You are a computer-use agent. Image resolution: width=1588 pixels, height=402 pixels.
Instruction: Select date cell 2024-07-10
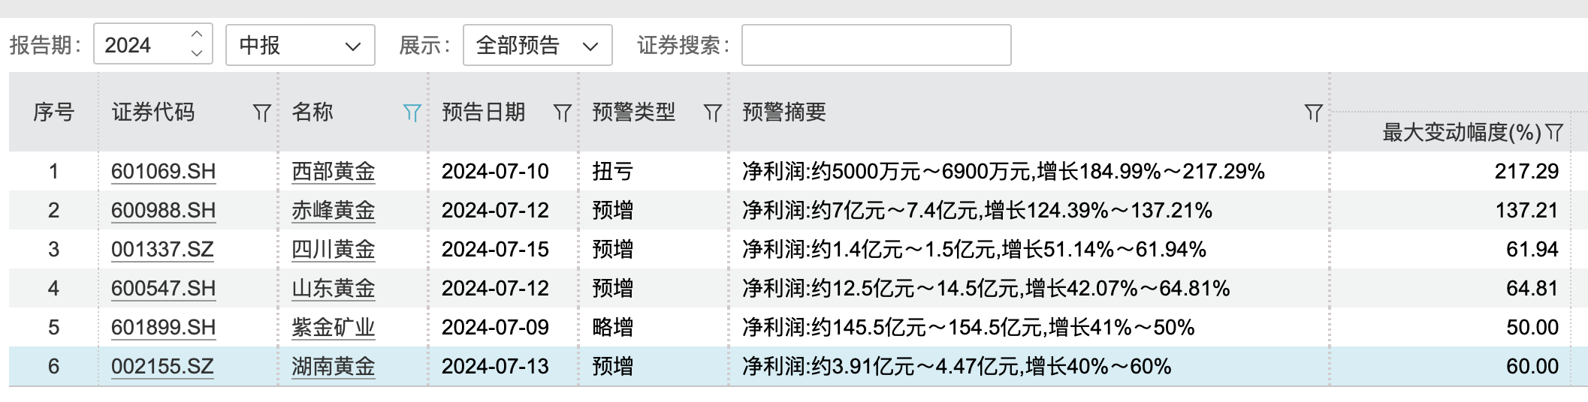(x=495, y=172)
